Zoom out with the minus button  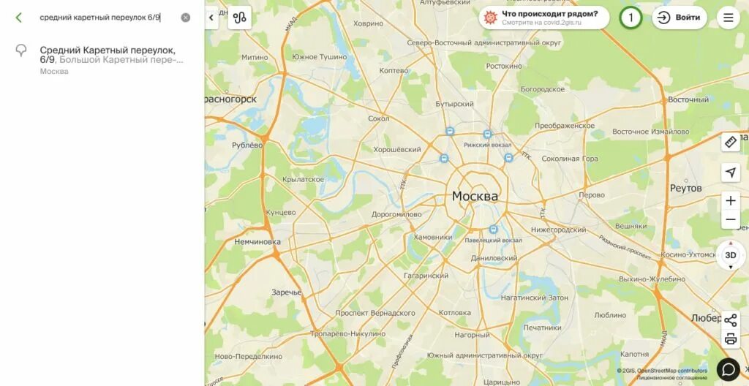(x=731, y=220)
